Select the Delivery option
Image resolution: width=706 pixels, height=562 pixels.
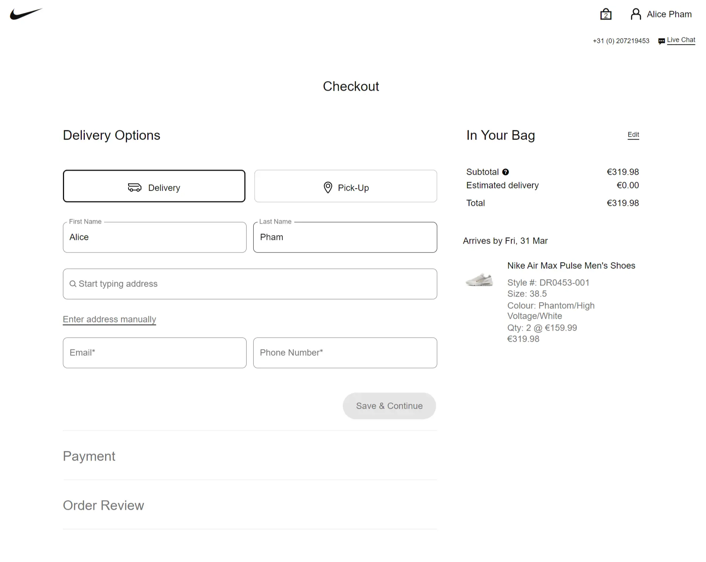tap(154, 186)
